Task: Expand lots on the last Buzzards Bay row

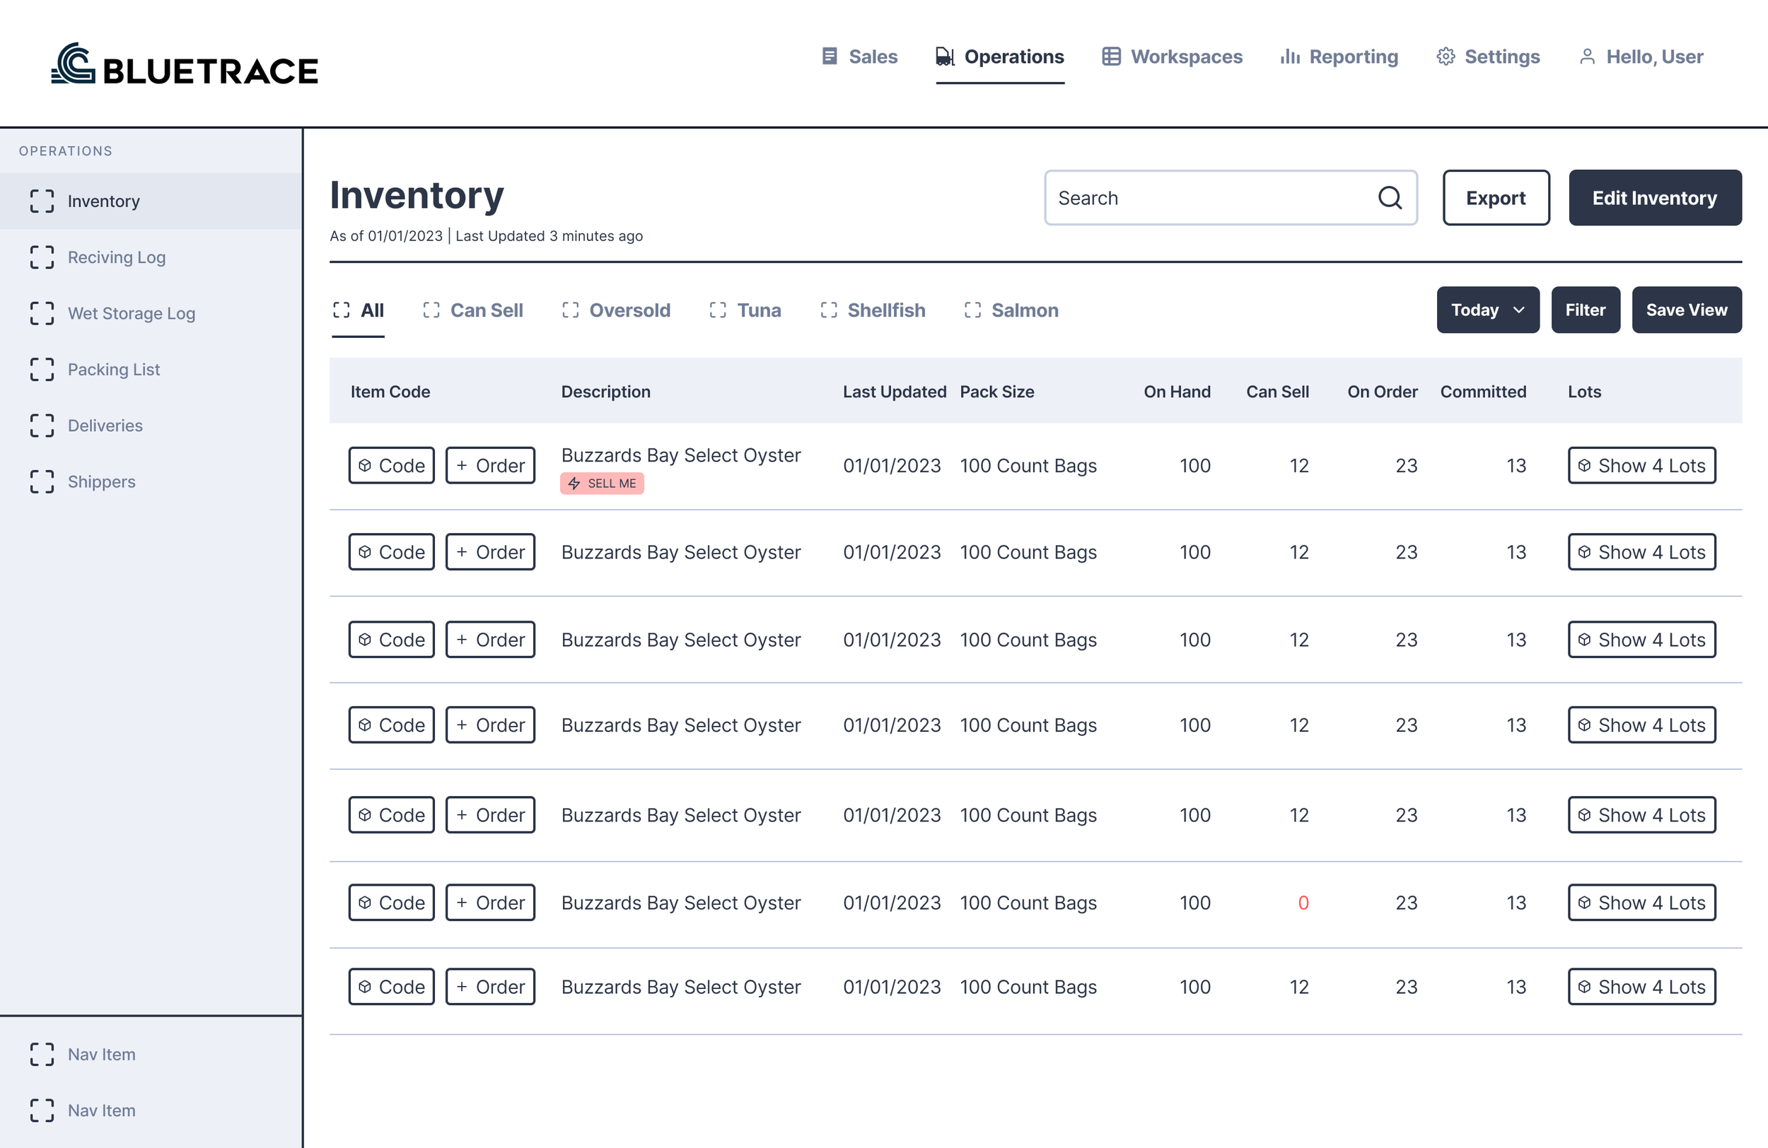Action: 1641,986
